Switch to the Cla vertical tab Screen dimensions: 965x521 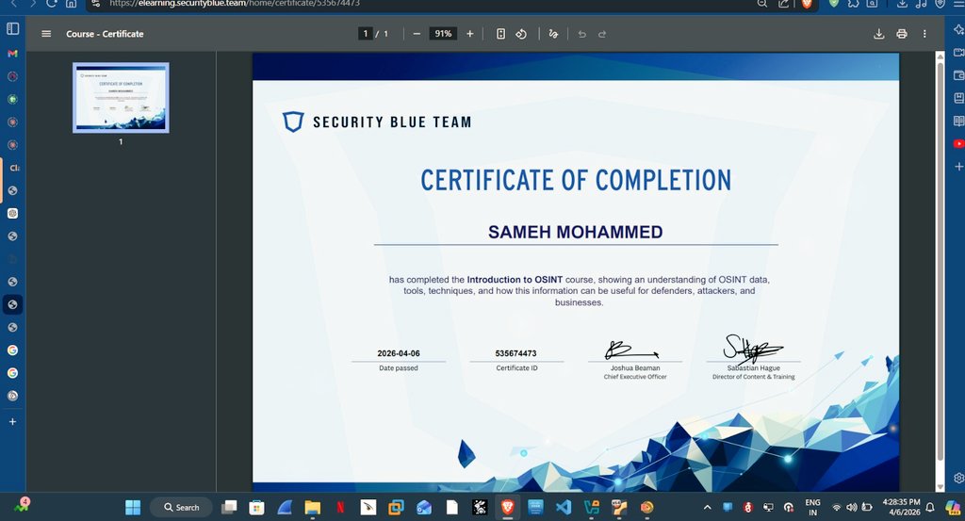tap(13, 168)
